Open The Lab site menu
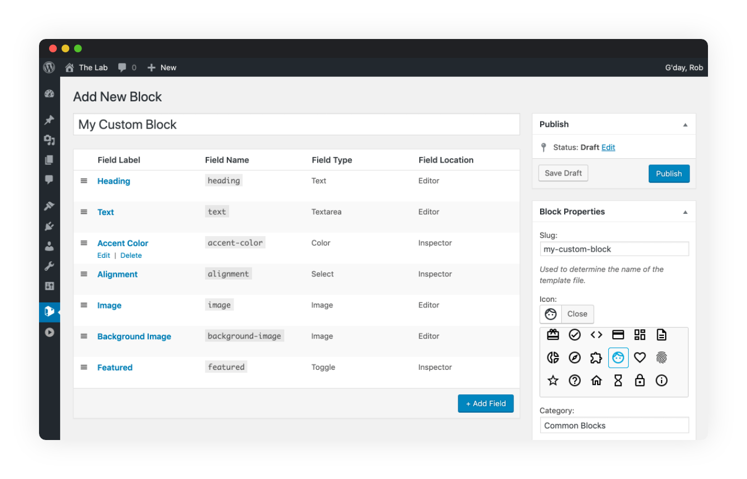 coord(86,67)
